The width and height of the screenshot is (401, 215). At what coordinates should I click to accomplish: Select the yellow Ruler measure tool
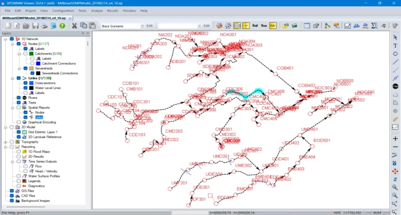pos(395,119)
